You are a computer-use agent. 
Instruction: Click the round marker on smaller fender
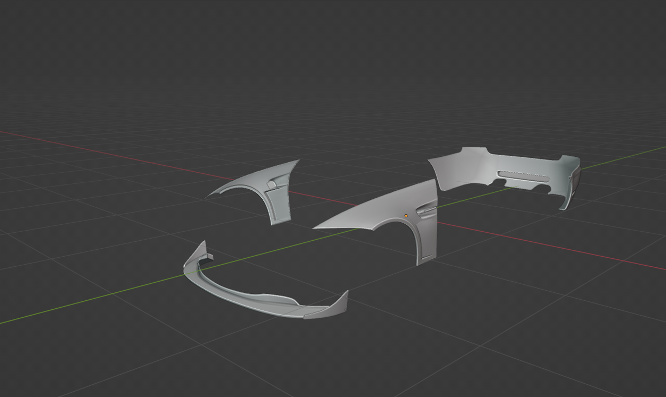pos(272,184)
